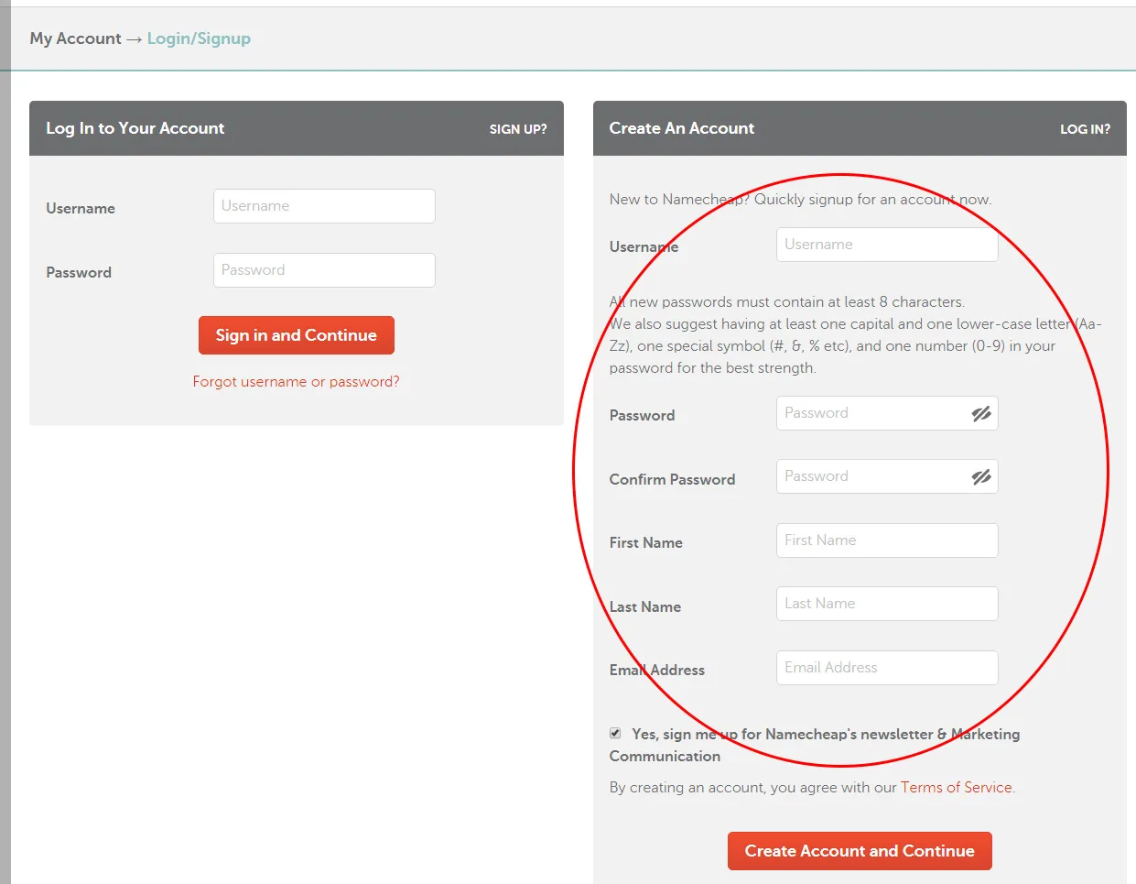
Task: Click the Create Account and Continue button
Action: 859,850
